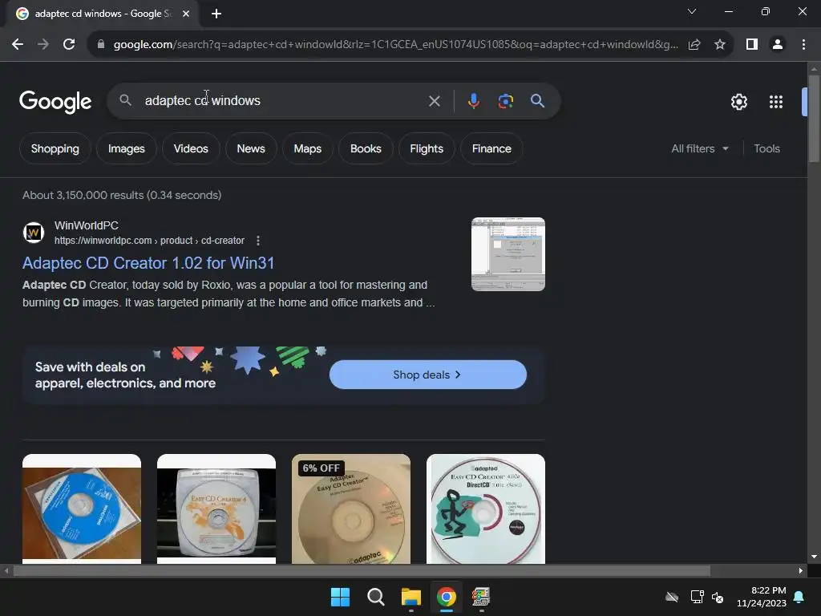821x616 pixels.
Task: Open more options for WinWorldPC result
Action: click(257, 241)
